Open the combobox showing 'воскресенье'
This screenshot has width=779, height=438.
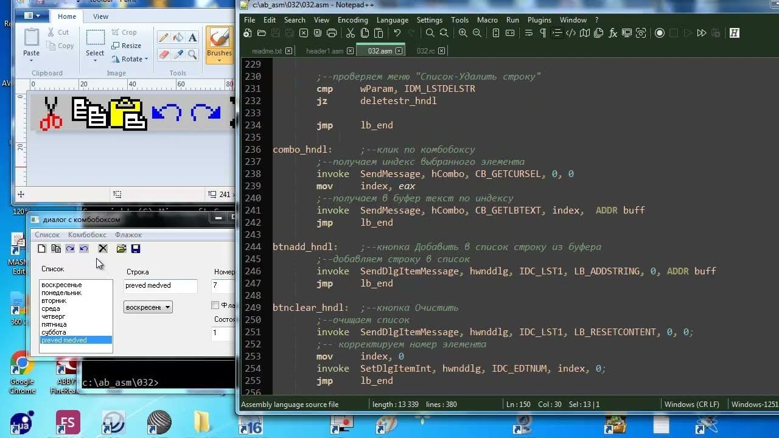tap(148, 307)
